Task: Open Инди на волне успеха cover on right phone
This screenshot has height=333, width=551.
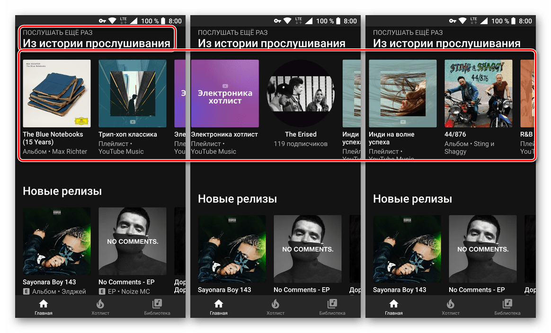Action: 403,94
